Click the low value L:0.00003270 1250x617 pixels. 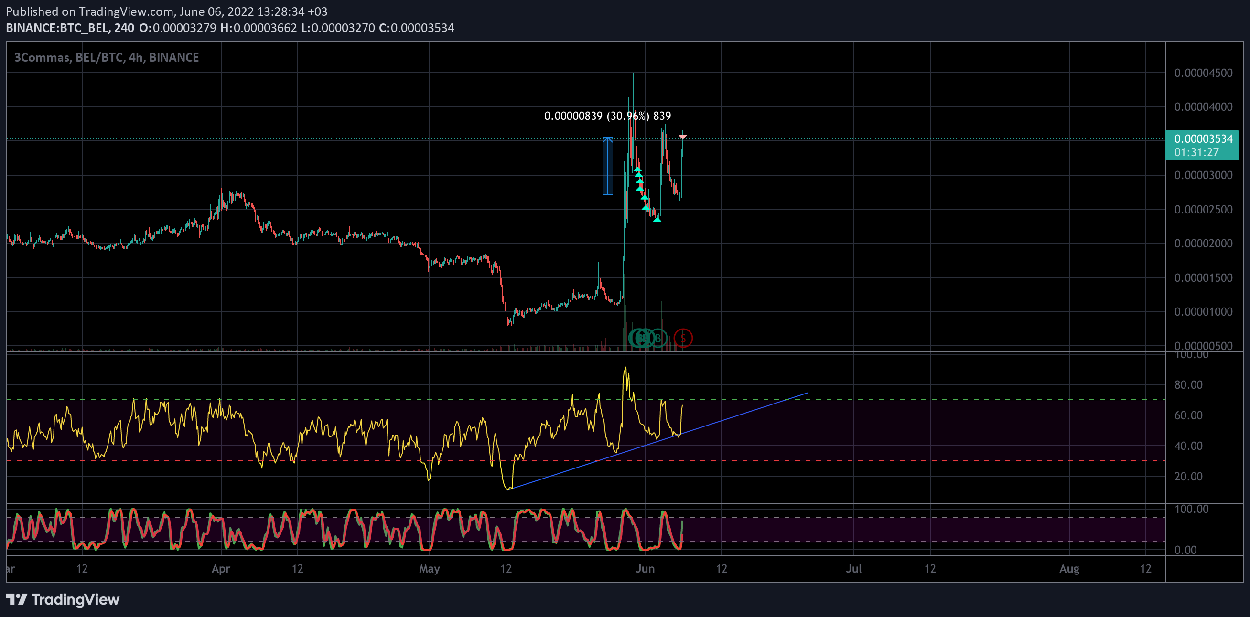(x=338, y=28)
